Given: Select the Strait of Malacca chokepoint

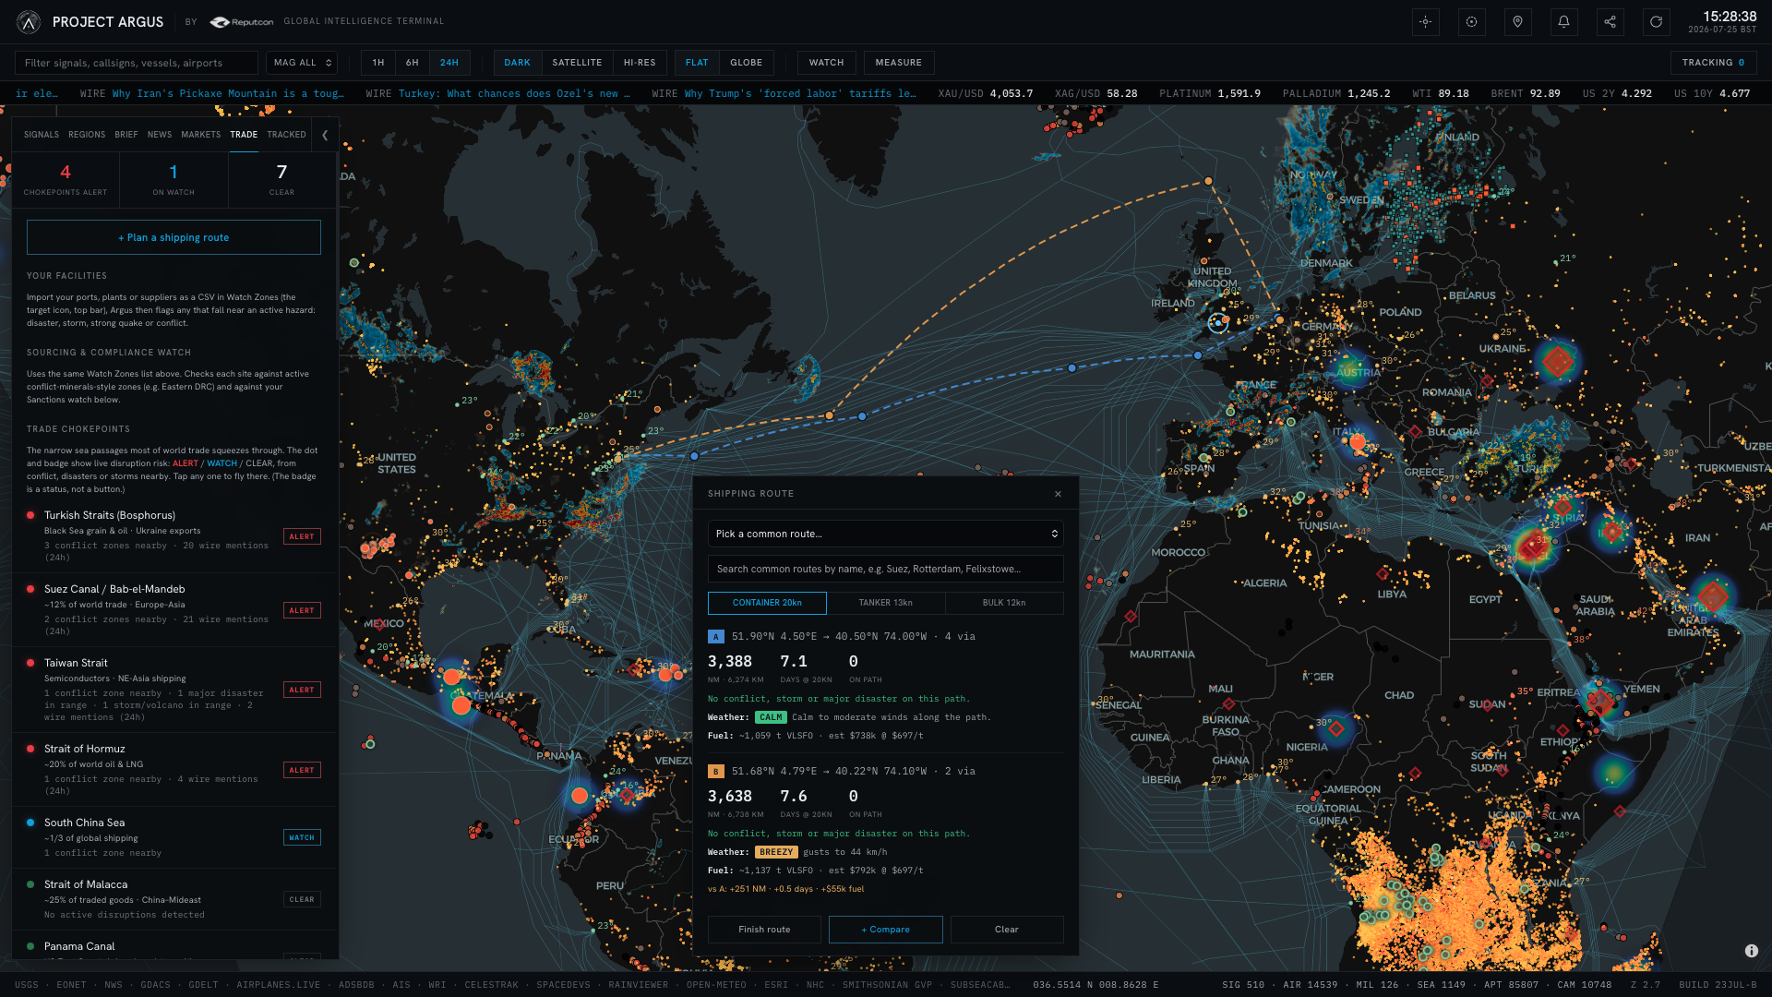Looking at the screenshot, I should click(x=174, y=899).
